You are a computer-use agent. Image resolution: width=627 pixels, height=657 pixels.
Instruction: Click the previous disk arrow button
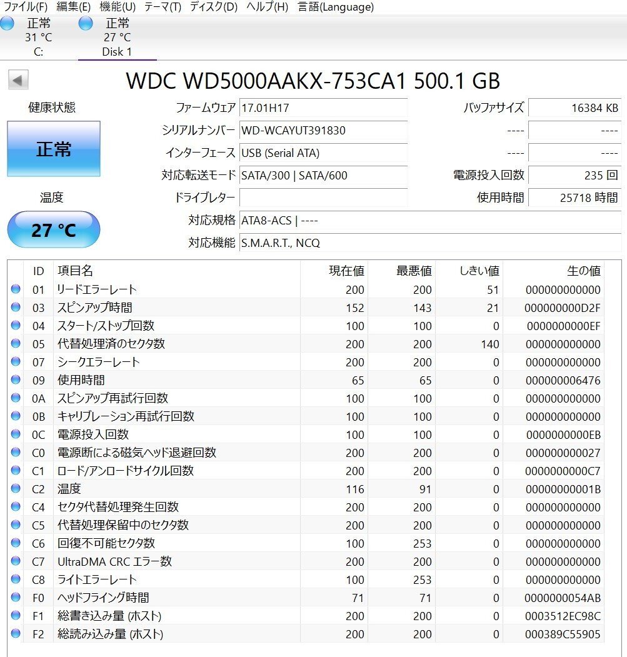18,79
